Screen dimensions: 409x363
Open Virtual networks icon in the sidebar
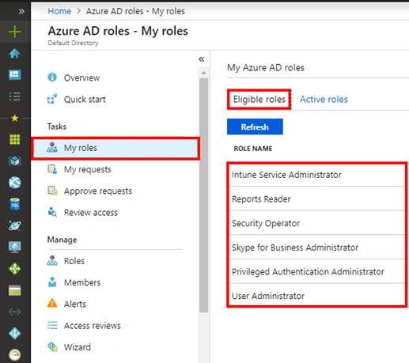pyautogui.click(x=15, y=312)
